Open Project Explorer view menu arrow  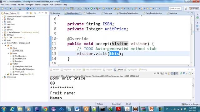pyautogui.click(x=39, y=13)
